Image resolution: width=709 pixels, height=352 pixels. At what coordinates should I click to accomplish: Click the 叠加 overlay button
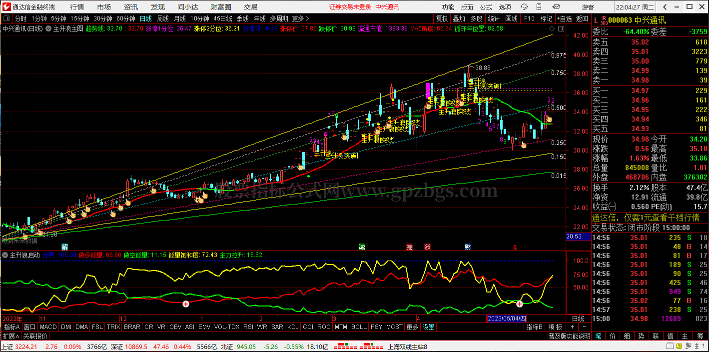pyautogui.click(x=459, y=18)
